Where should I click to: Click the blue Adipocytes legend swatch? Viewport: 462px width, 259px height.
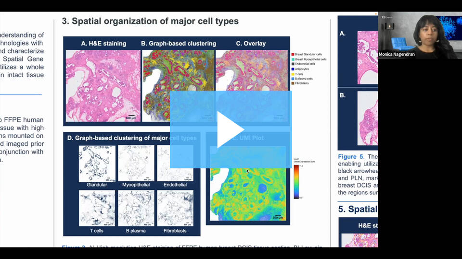293,69
